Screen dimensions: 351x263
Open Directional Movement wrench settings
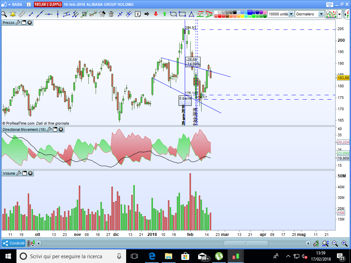click(x=49, y=129)
